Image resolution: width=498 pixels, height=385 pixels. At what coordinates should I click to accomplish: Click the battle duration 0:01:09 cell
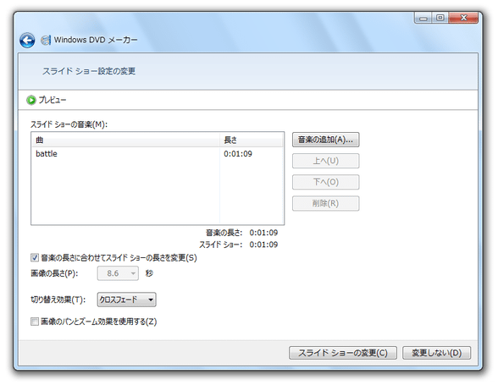coord(238,154)
